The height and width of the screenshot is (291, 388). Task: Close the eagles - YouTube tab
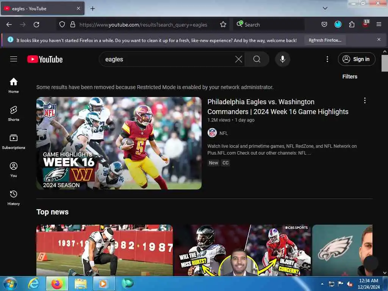click(x=78, y=8)
